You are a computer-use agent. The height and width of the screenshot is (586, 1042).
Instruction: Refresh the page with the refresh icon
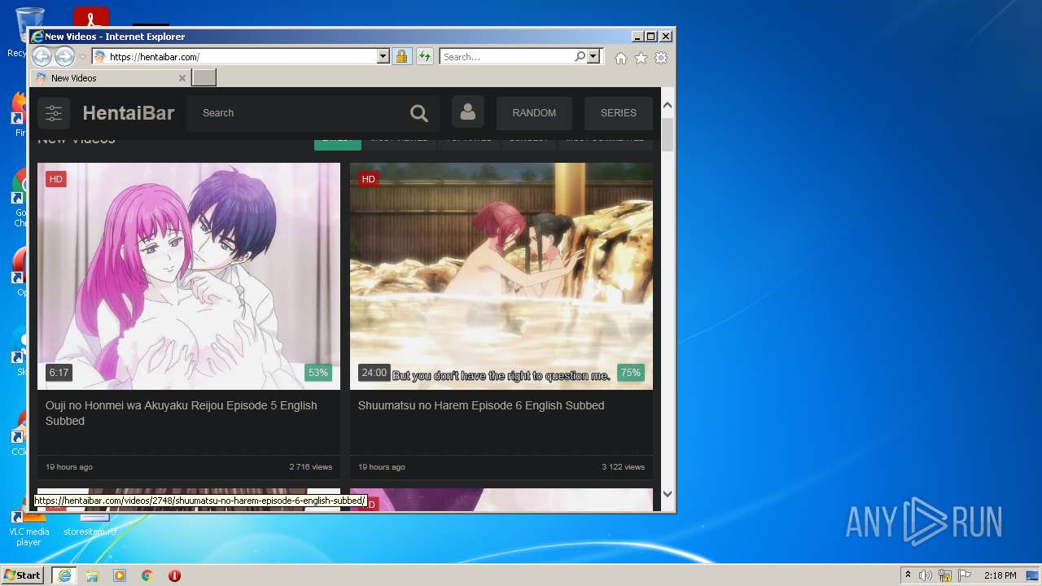pos(424,57)
